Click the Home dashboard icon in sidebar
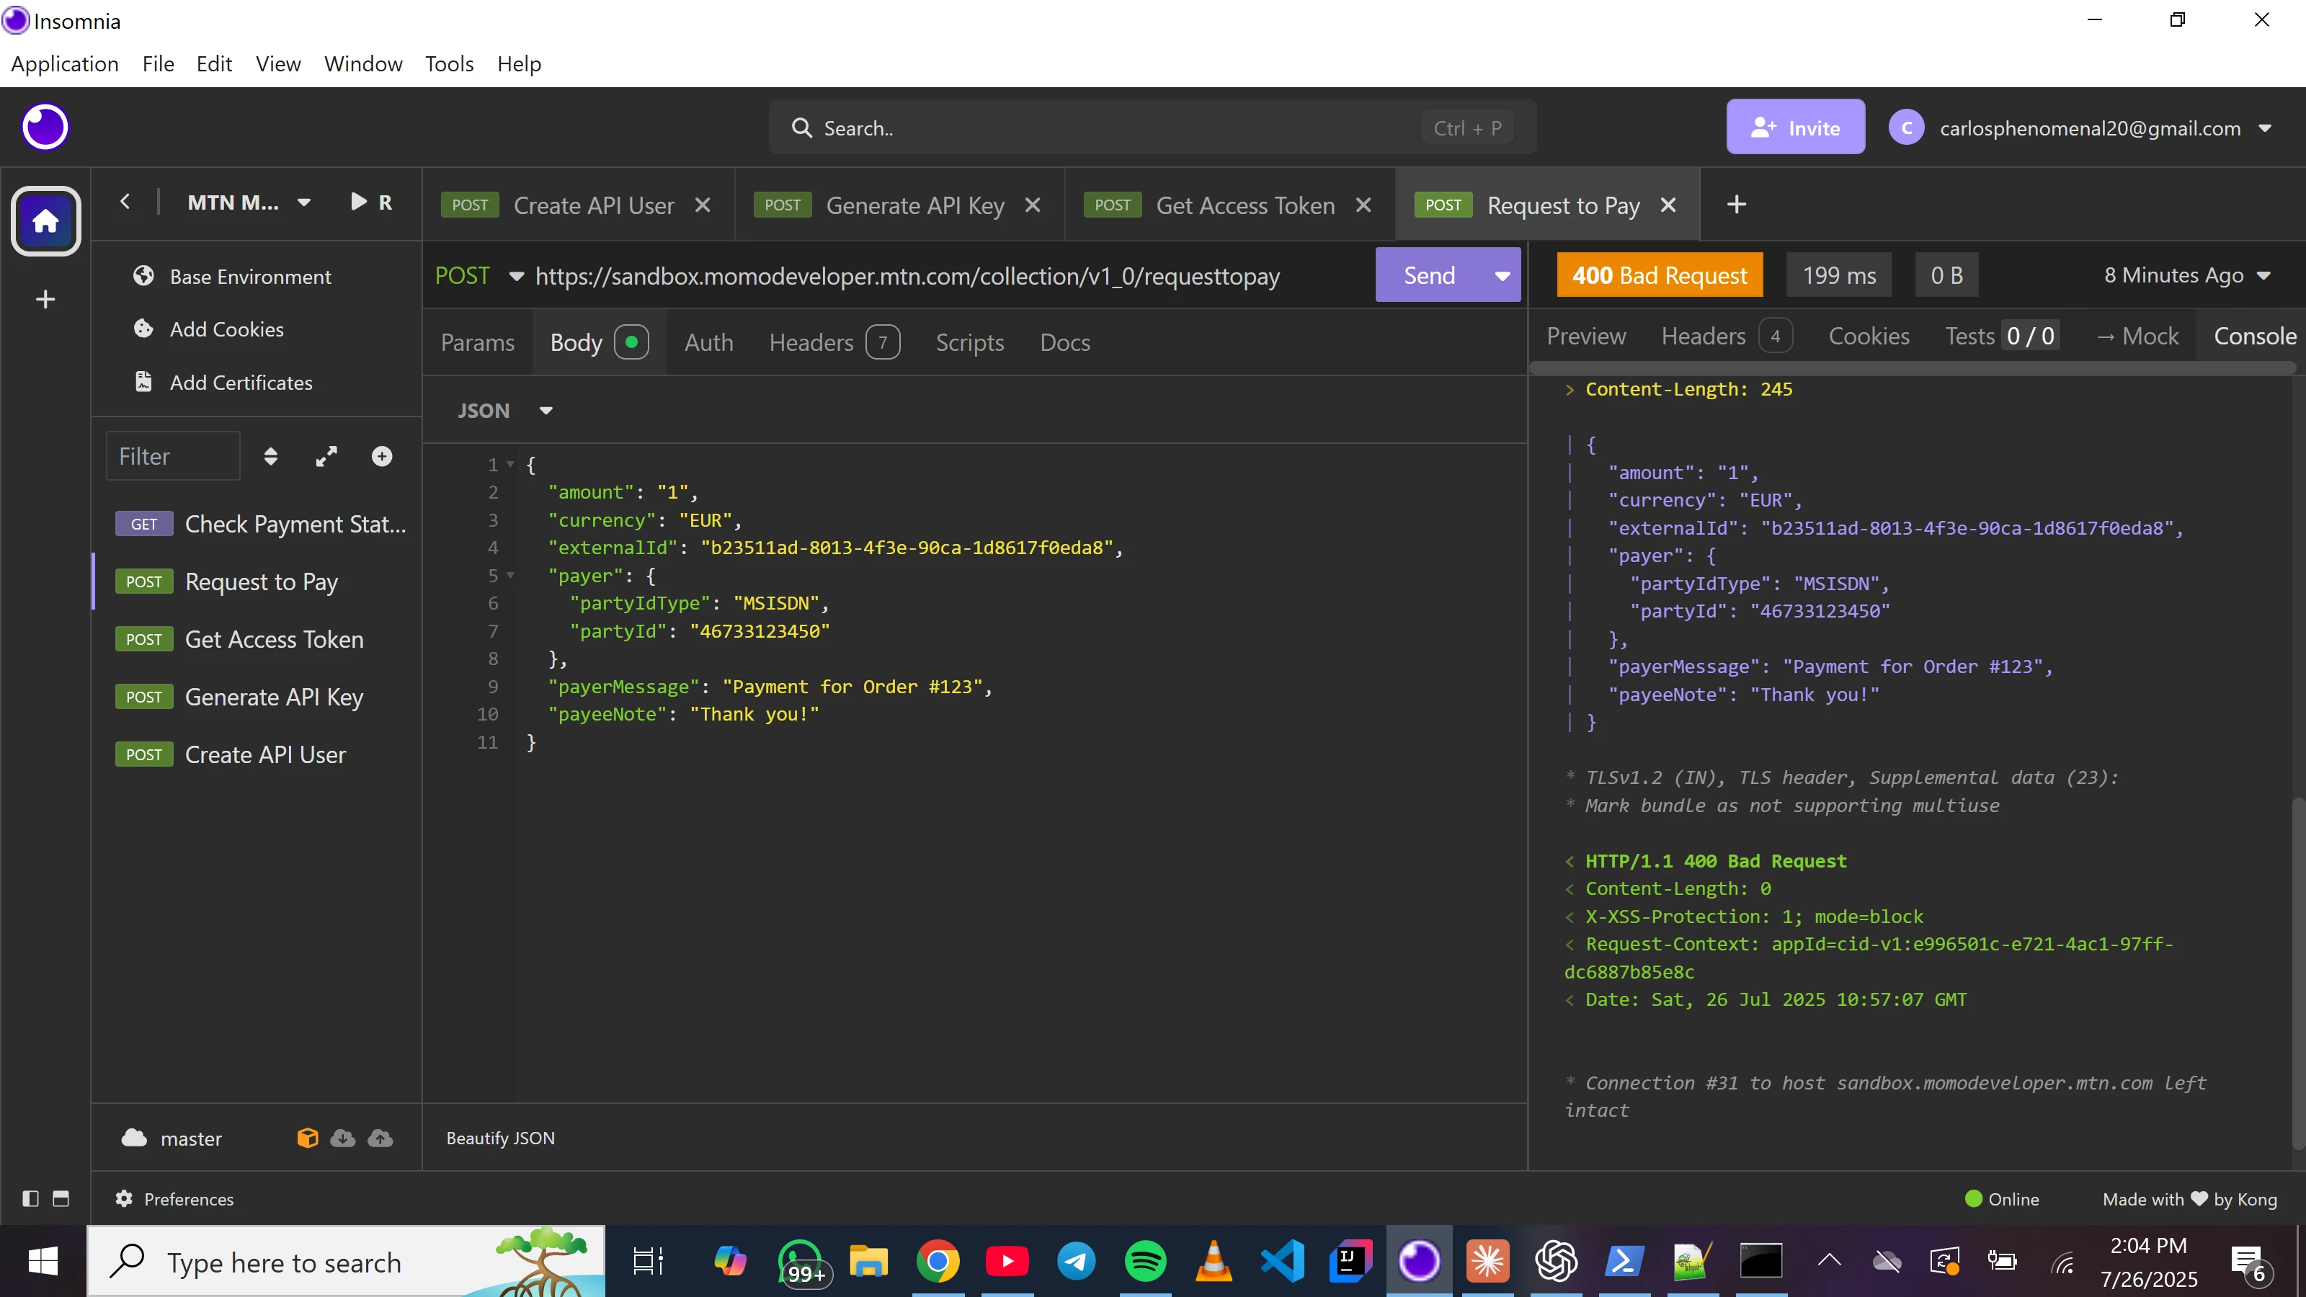Image resolution: width=2306 pixels, height=1297 pixels. click(45, 220)
